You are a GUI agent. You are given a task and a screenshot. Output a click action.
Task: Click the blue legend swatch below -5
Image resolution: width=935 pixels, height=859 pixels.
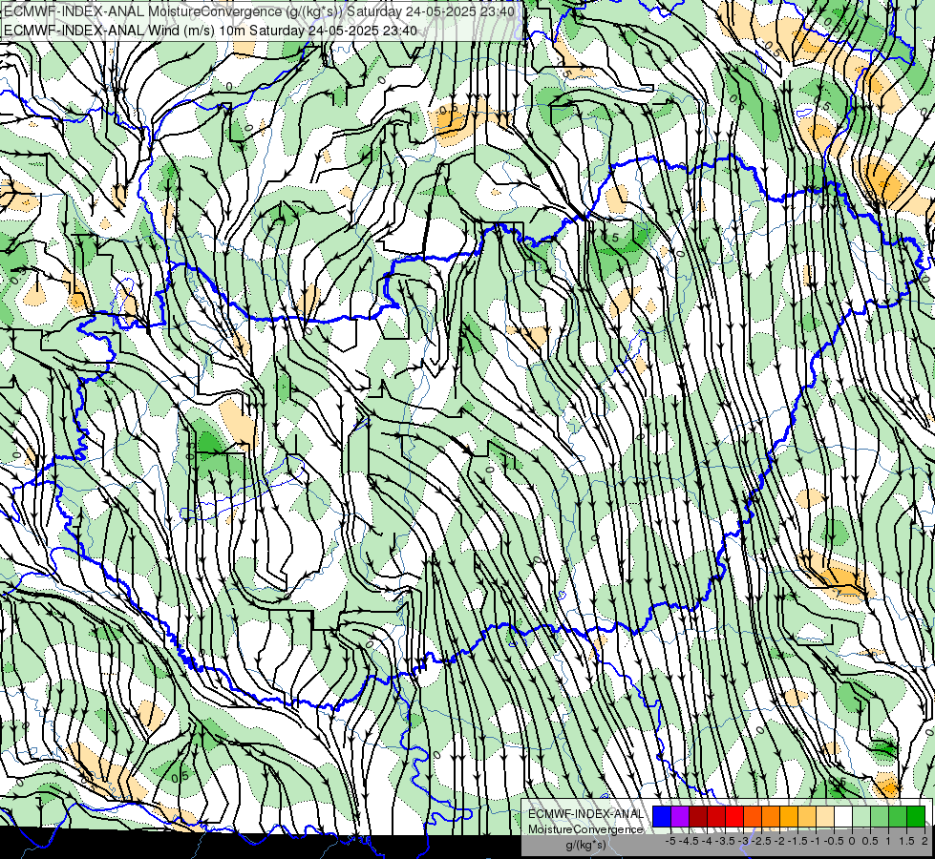[662, 817]
